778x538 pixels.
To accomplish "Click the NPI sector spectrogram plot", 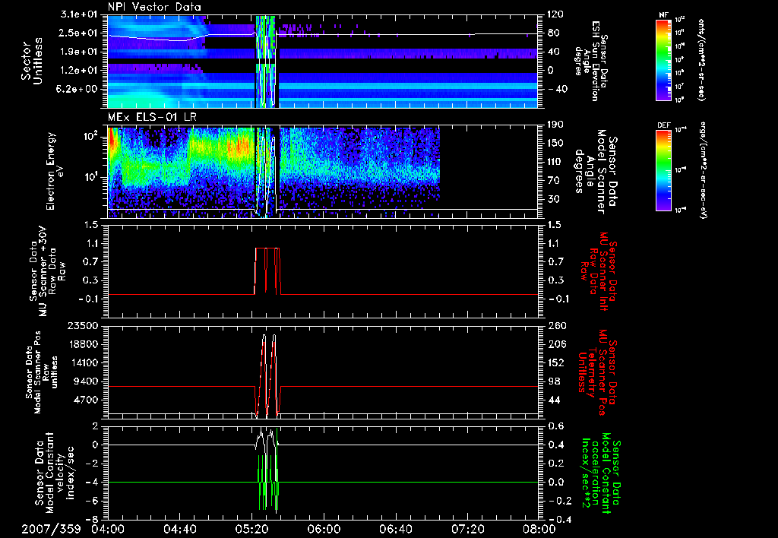I will 322,61.
